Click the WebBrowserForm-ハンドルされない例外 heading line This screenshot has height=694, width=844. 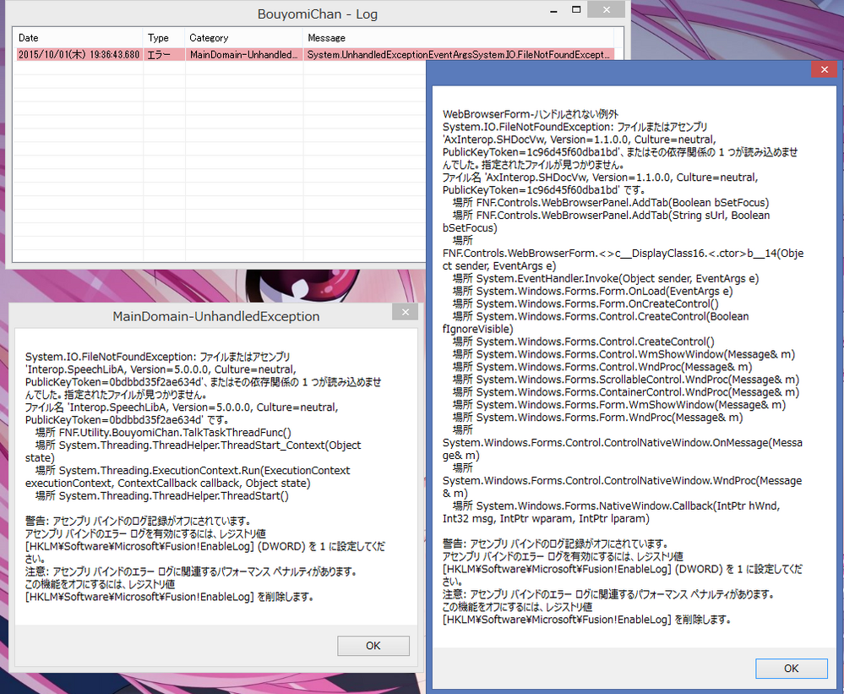[531, 114]
